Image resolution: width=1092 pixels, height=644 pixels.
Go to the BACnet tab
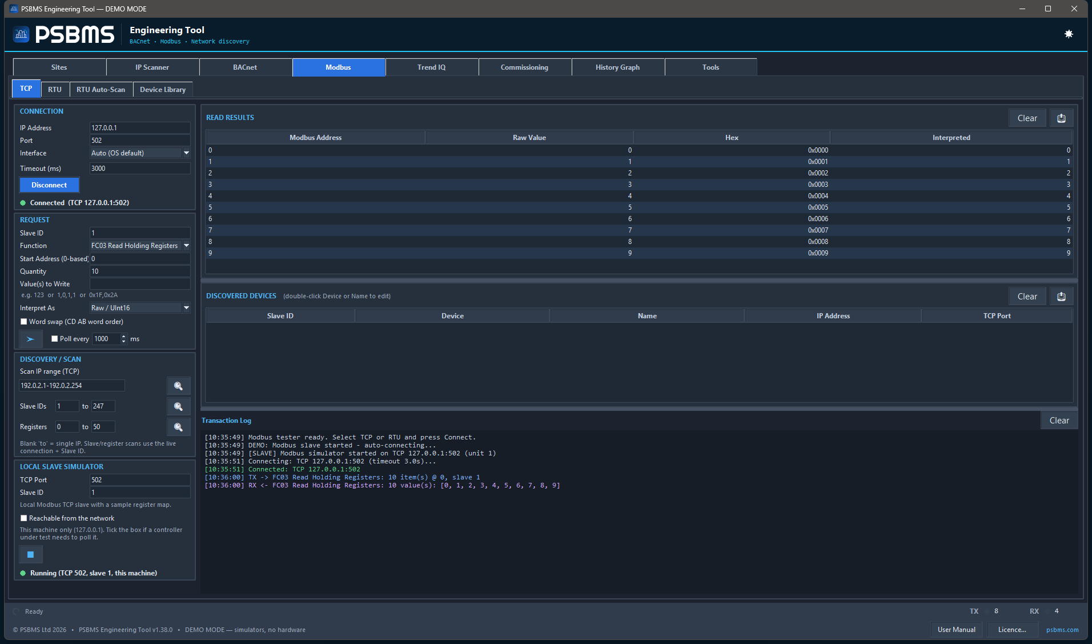click(246, 67)
